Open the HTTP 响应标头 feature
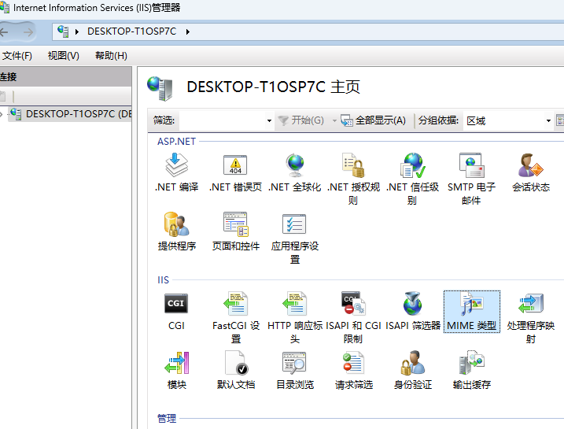Image resolution: width=564 pixels, height=429 pixels. point(295,318)
